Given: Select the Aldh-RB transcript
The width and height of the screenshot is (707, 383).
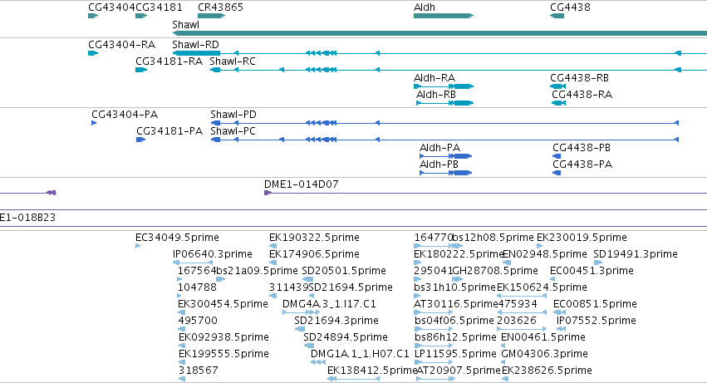Looking at the screenshot, I should point(444,103).
